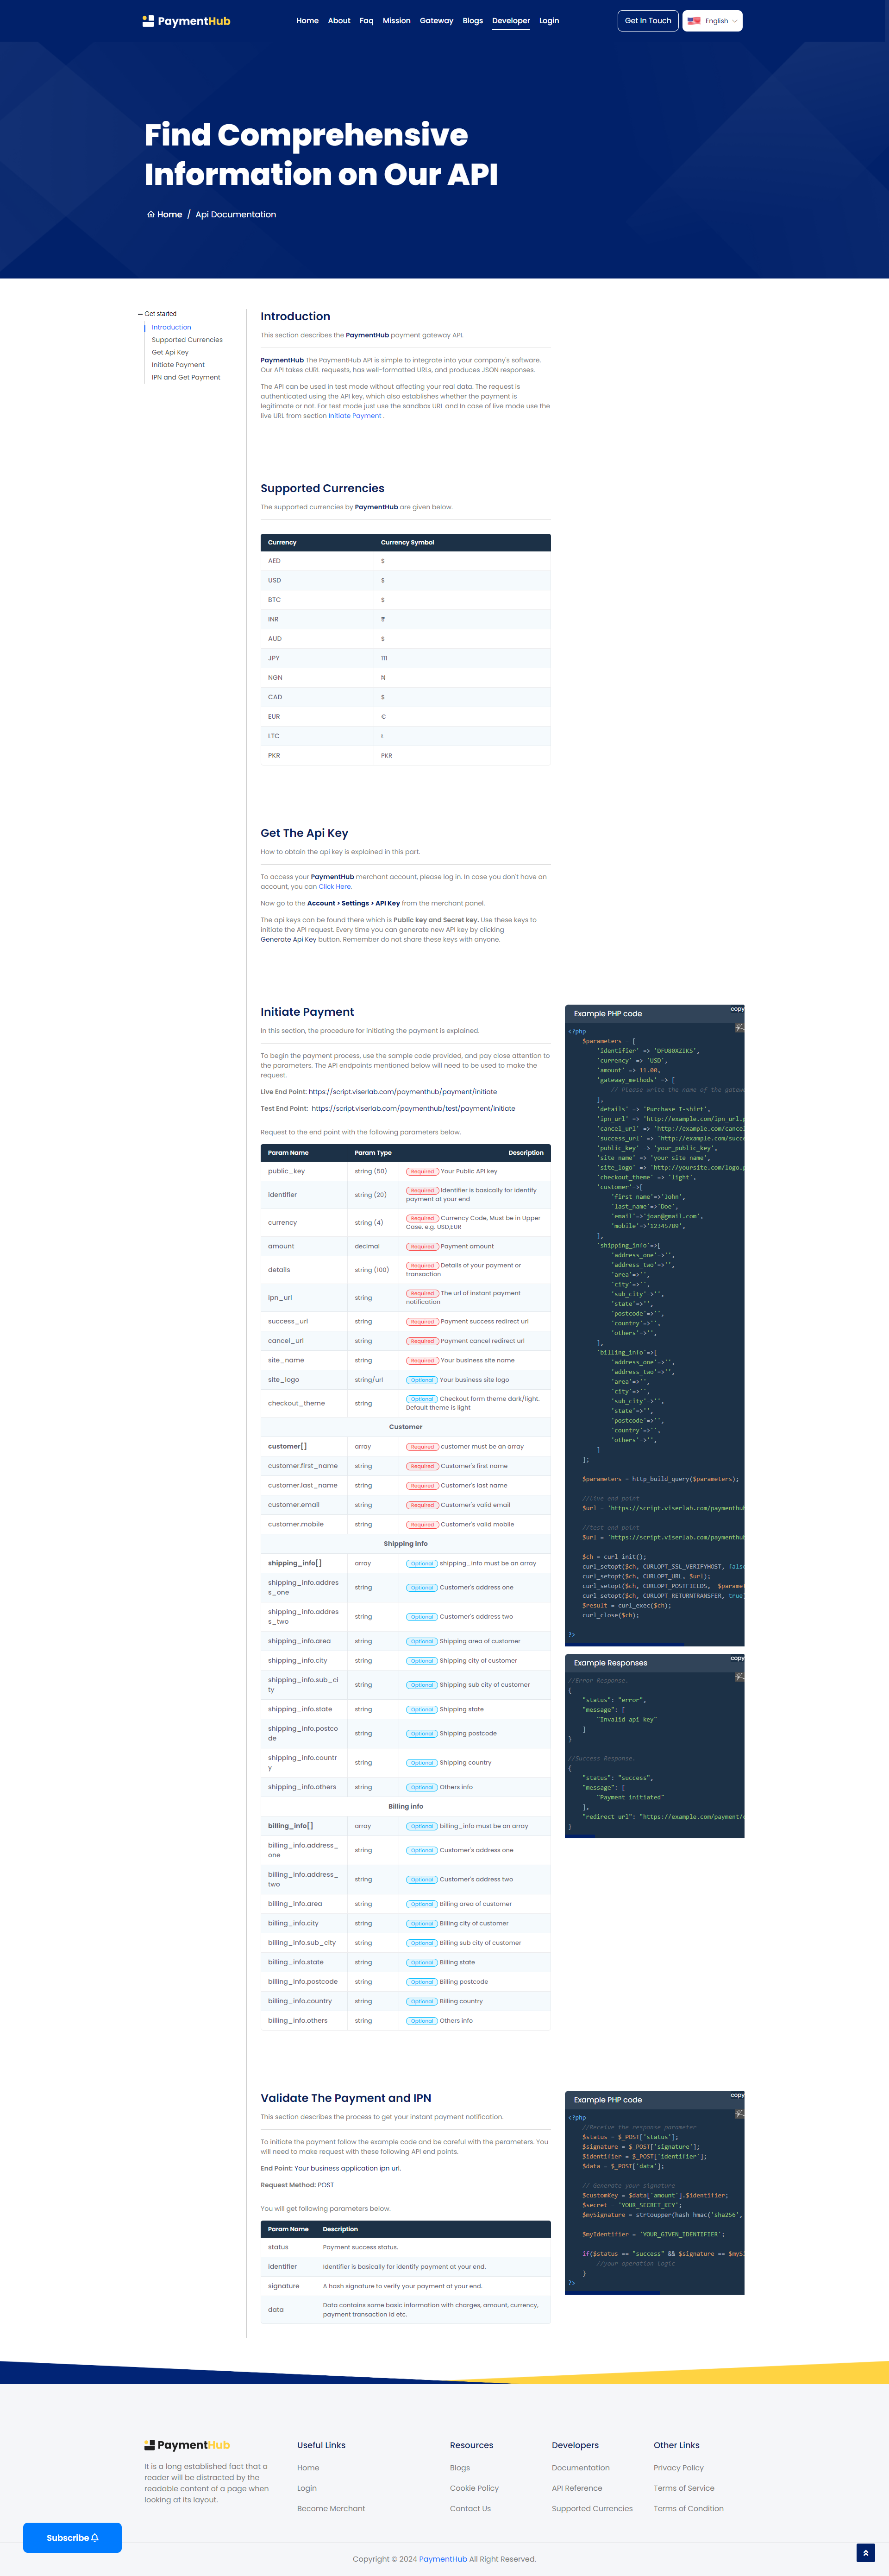Open the Gateway navigation menu
This screenshot has width=889, height=2576.
436,21
